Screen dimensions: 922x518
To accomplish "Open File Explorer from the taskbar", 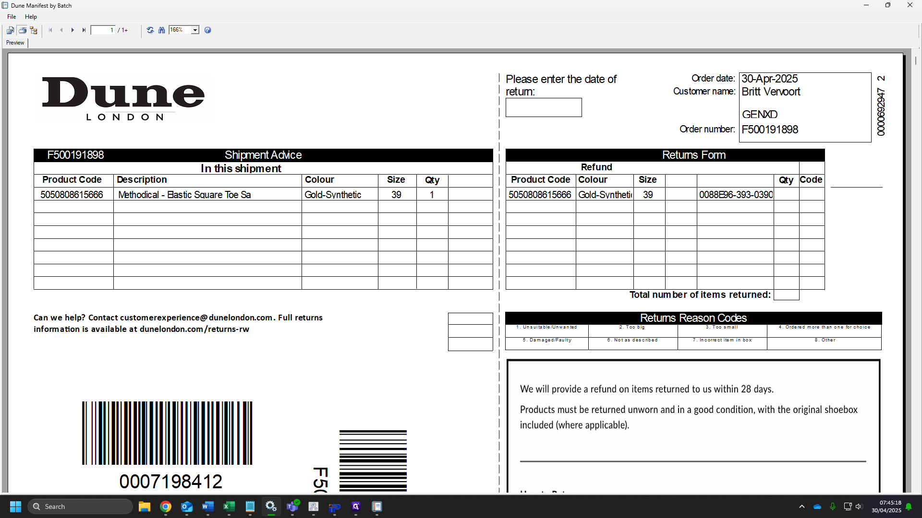I will (x=144, y=506).
